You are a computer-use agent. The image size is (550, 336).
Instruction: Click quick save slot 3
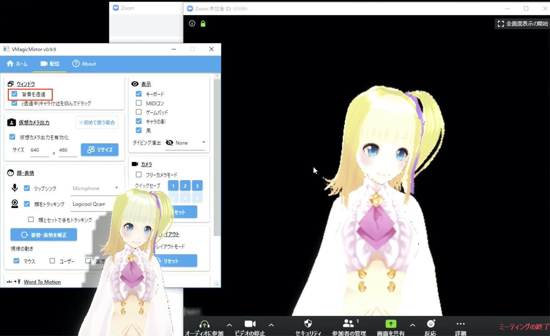pyautogui.click(x=197, y=185)
